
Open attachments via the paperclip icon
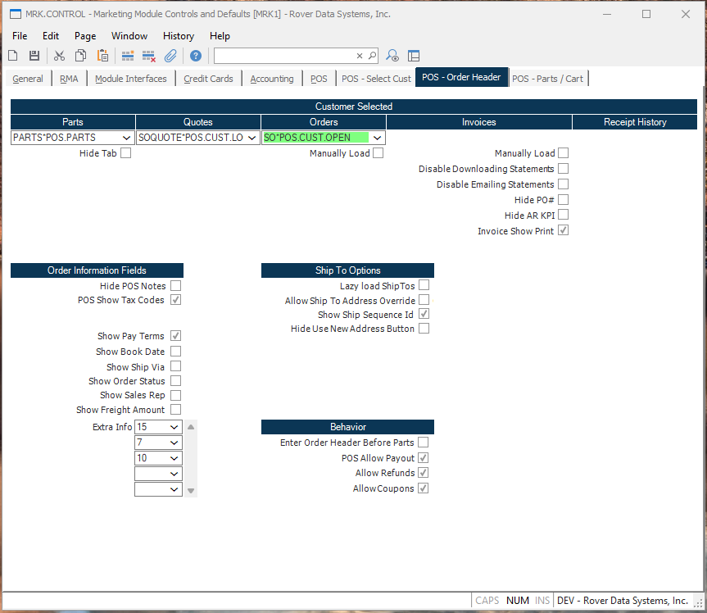click(x=170, y=55)
